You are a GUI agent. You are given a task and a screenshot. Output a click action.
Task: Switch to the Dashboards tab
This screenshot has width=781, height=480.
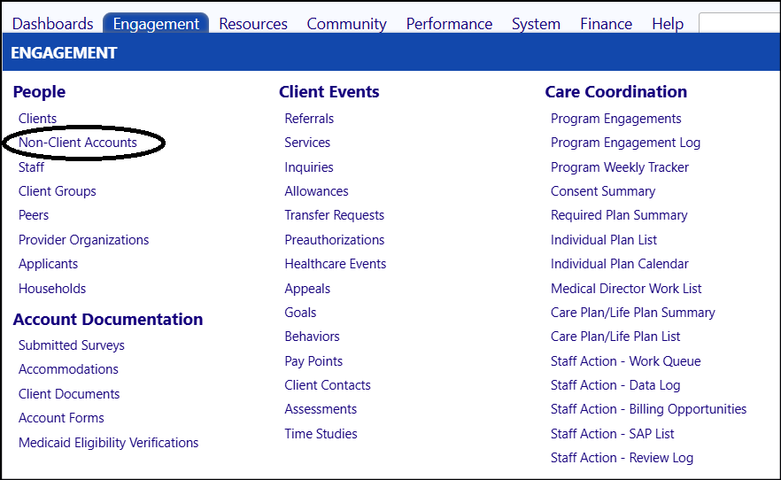tap(53, 24)
